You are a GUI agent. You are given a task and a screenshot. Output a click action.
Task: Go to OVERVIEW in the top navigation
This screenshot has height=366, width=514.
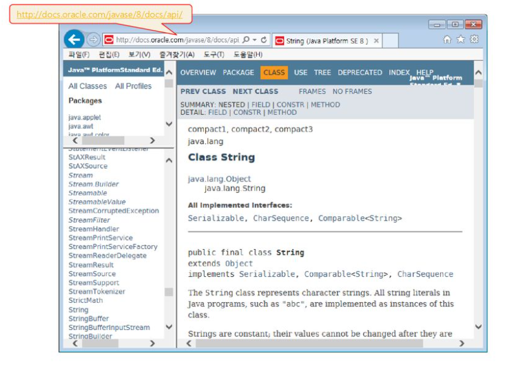click(x=198, y=73)
